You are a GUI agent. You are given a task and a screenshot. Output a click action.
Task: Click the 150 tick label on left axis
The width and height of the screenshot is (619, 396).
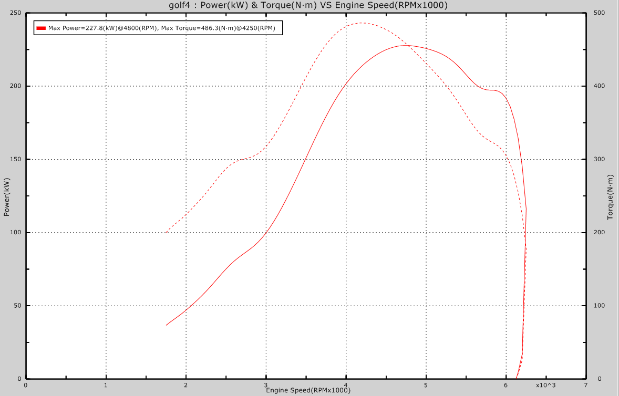pyautogui.click(x=16, y=159)
